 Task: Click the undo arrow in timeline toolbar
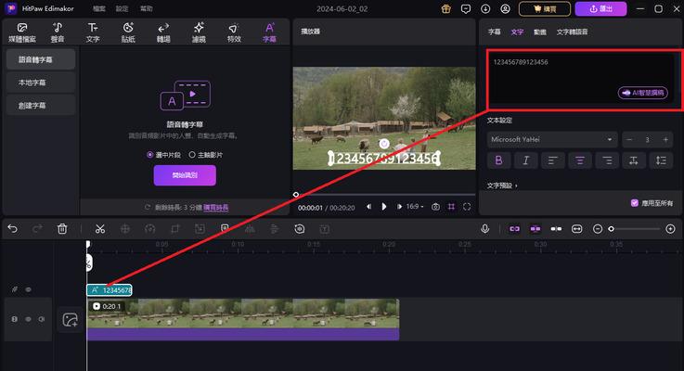pyautogui.click(x=13, y=228)
